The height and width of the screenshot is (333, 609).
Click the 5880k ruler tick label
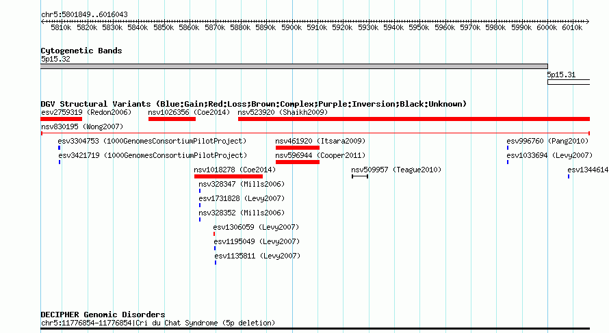(240, 28)
